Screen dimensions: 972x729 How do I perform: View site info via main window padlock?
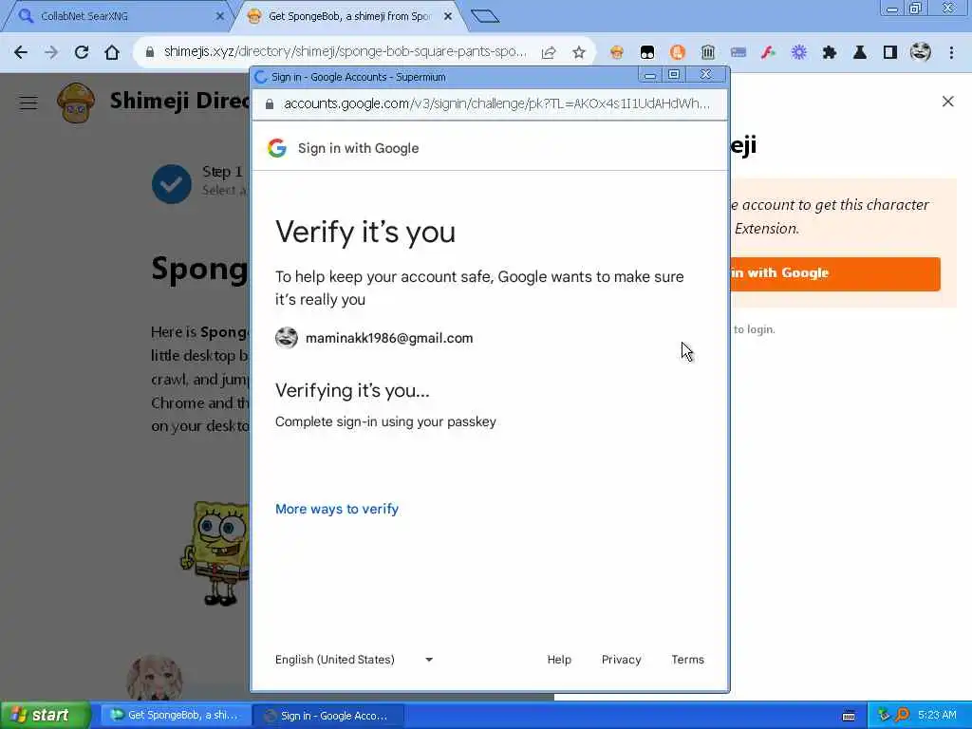[x=149, y=53]
